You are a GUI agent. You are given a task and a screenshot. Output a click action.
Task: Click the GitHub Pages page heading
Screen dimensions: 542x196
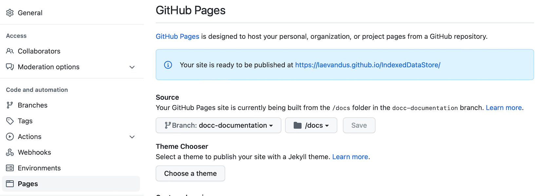pos(191,10)
